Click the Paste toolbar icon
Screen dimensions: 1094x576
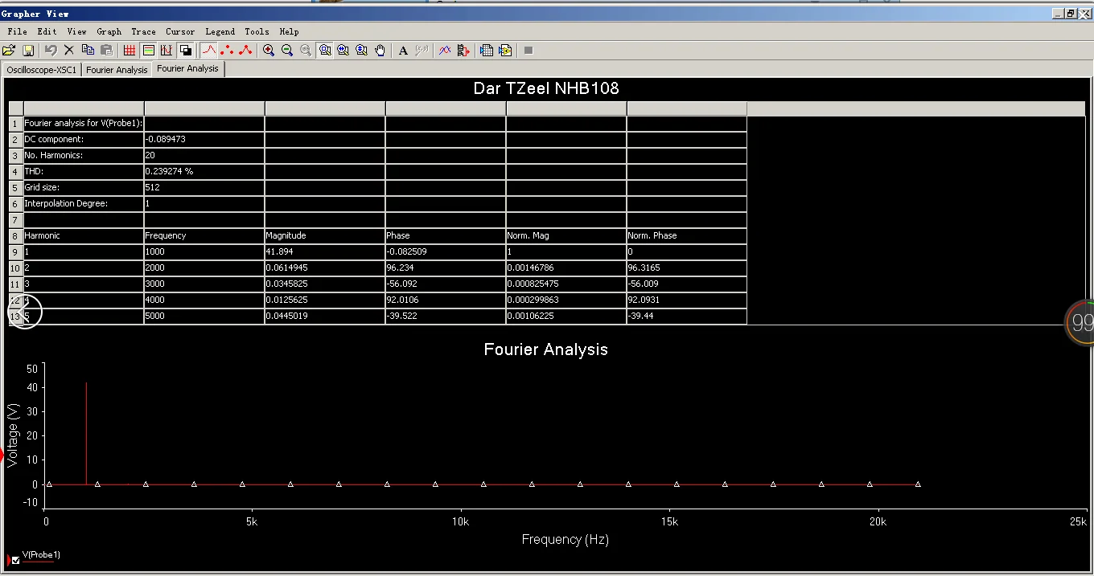click(106, 50)
